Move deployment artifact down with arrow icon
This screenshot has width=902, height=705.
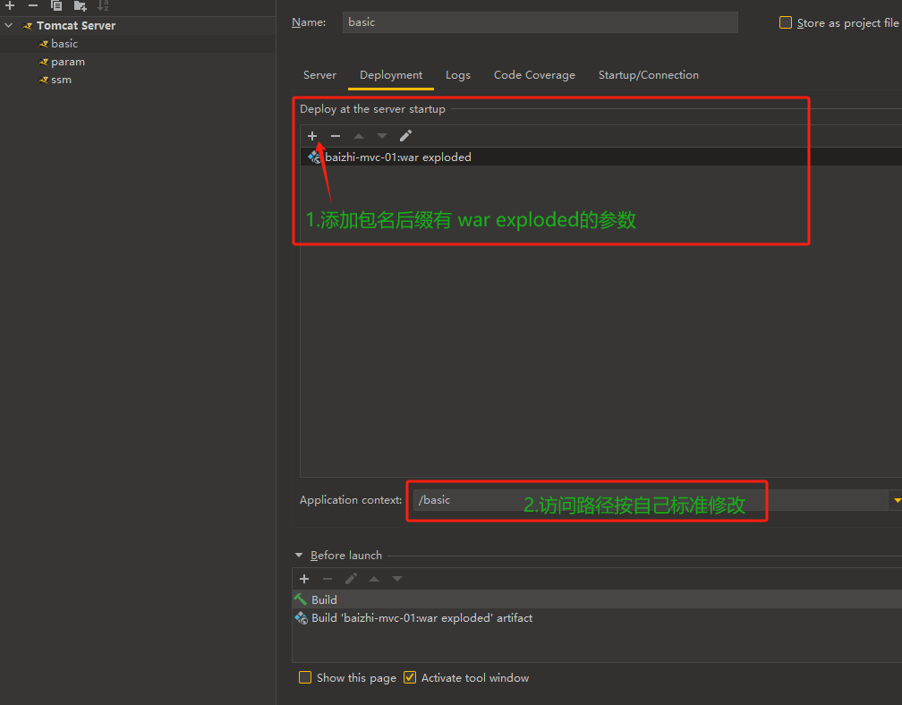point(382,136)
